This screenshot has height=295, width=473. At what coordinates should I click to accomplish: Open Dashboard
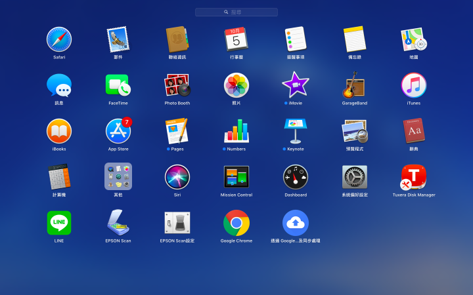pyautogui.click(x=296, y=177)
